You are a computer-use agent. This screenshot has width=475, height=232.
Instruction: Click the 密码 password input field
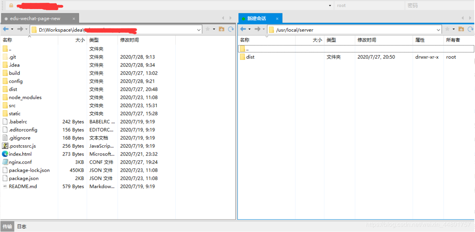click(438, 5)
